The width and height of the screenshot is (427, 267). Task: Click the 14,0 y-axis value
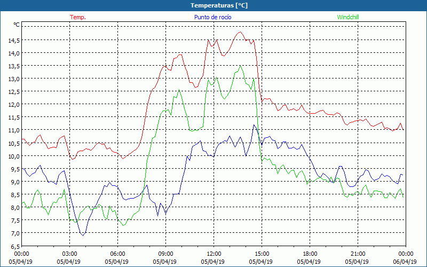pos(14,53)
